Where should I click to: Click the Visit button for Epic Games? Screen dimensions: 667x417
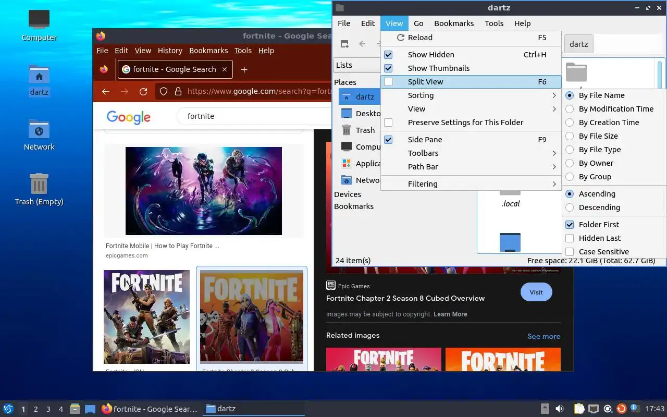coord(536,292)
